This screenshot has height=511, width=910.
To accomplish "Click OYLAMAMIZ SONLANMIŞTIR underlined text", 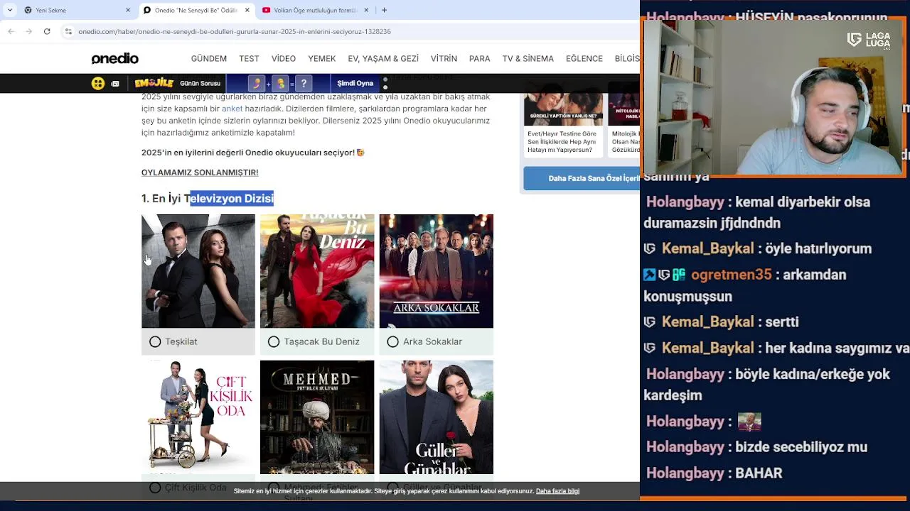I will tap(200, 172).
